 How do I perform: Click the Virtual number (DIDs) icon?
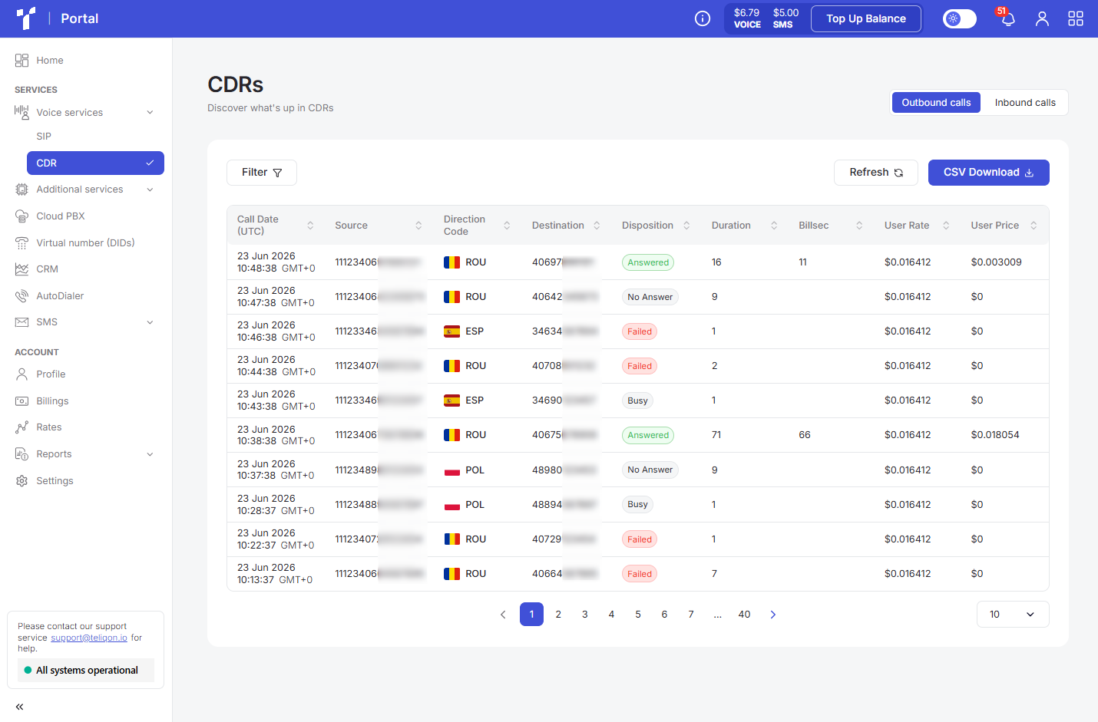[x=21, y=242]
